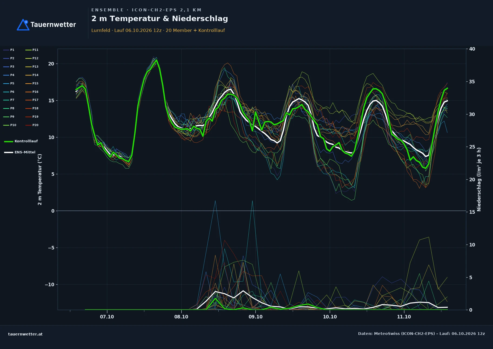Click the 09.10 date axis label
This screenshot has width=493, height=349.
[255, 317]
